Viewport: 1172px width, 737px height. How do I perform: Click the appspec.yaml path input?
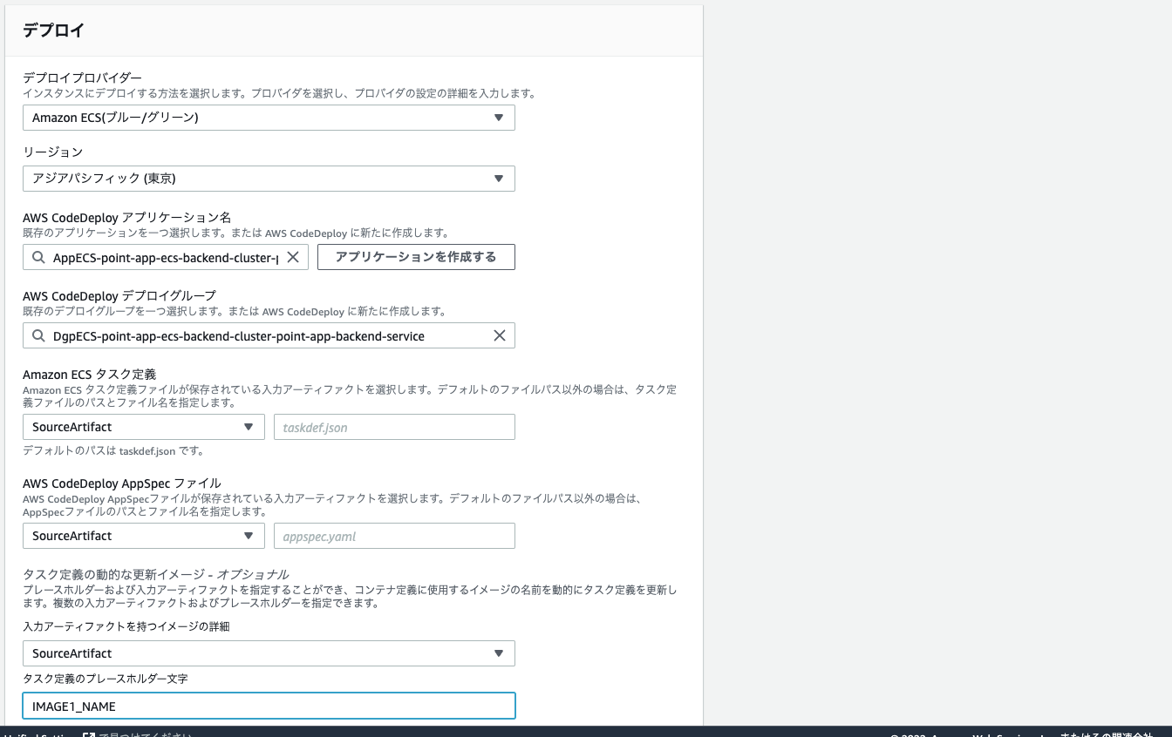pos(394,536)
